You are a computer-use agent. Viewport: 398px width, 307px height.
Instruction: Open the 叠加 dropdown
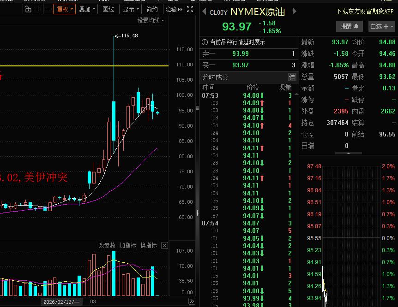(87, 9)
